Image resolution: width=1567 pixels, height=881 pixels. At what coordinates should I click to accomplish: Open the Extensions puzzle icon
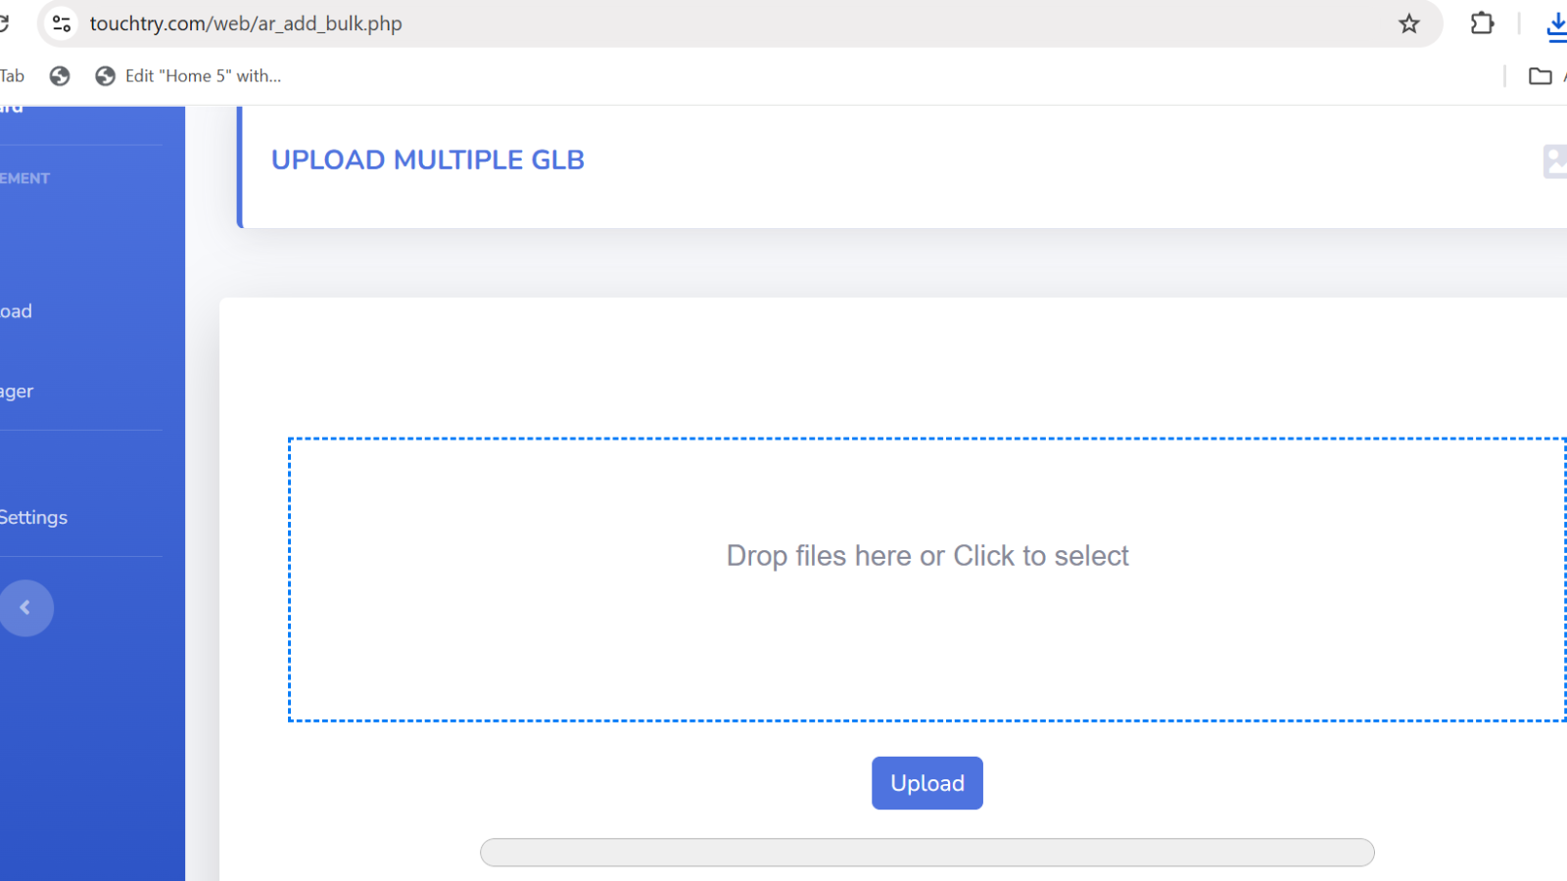click(1481, 23)
